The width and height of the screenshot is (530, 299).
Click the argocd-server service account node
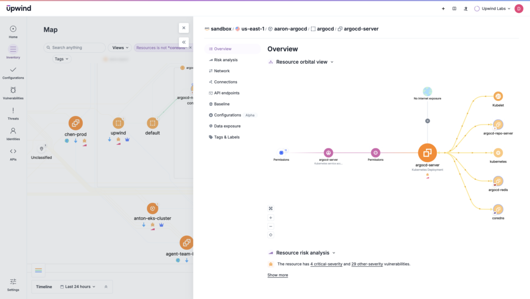(x=328, y=153)
